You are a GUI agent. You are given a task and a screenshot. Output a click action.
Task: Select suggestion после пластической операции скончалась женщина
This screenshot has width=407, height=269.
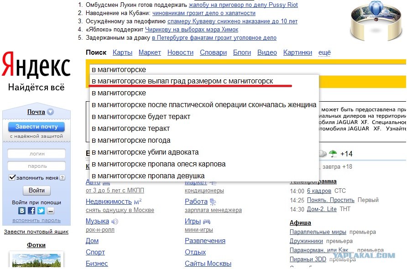point(204,105)
